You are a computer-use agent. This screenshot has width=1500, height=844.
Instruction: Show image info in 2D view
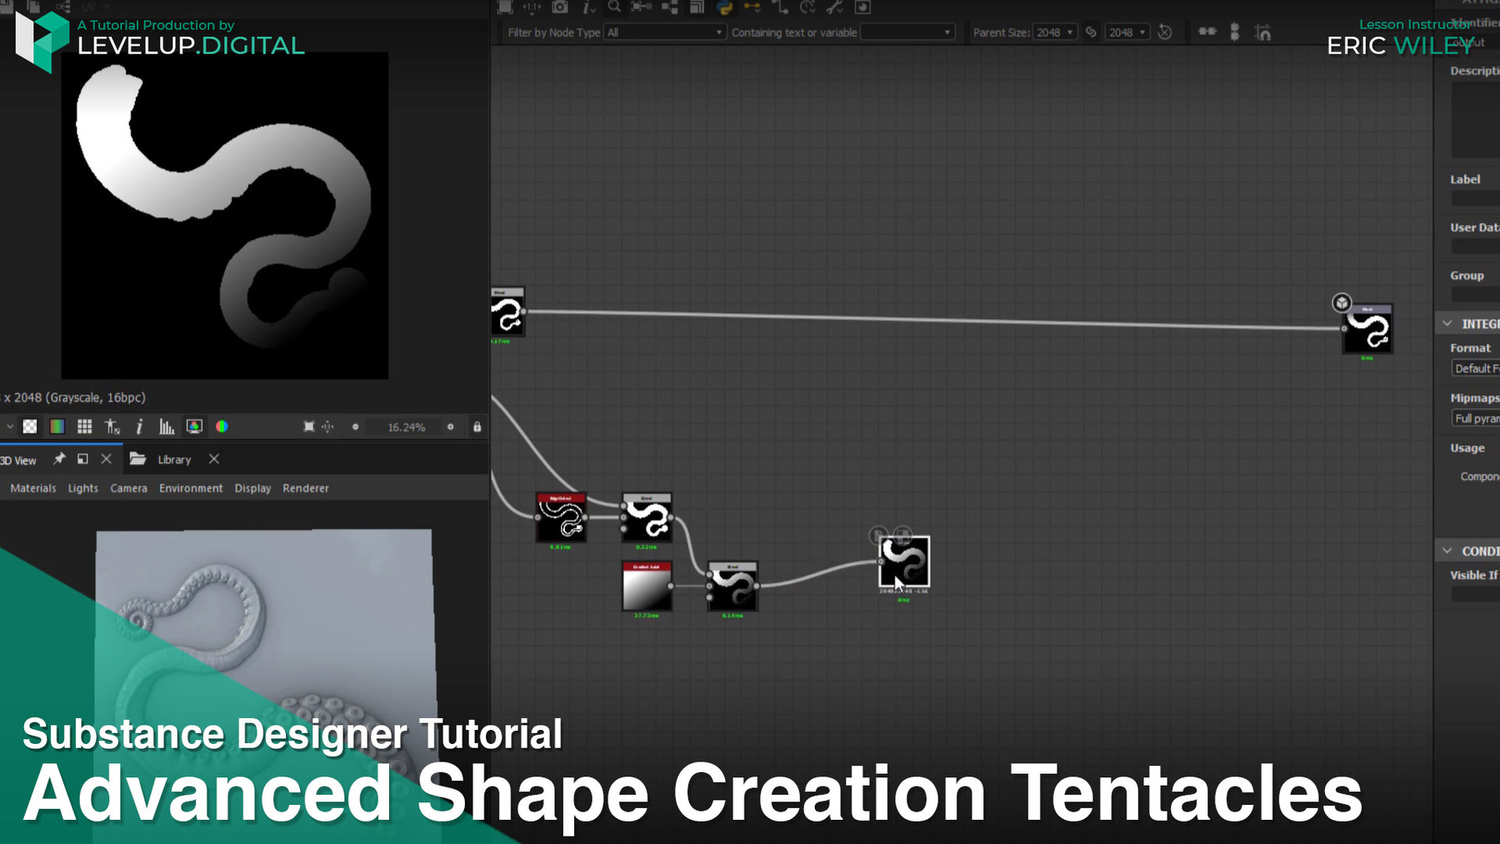tap(139, 427)
